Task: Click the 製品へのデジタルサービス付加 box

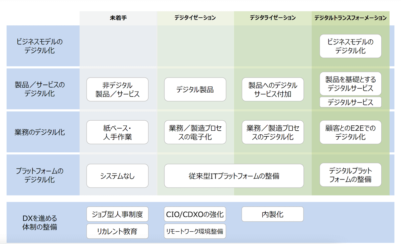Action: (x=273, y=90)
